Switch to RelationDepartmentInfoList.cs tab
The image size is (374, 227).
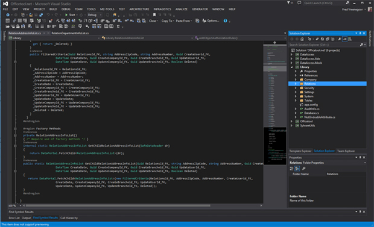[x=70, y=33]
